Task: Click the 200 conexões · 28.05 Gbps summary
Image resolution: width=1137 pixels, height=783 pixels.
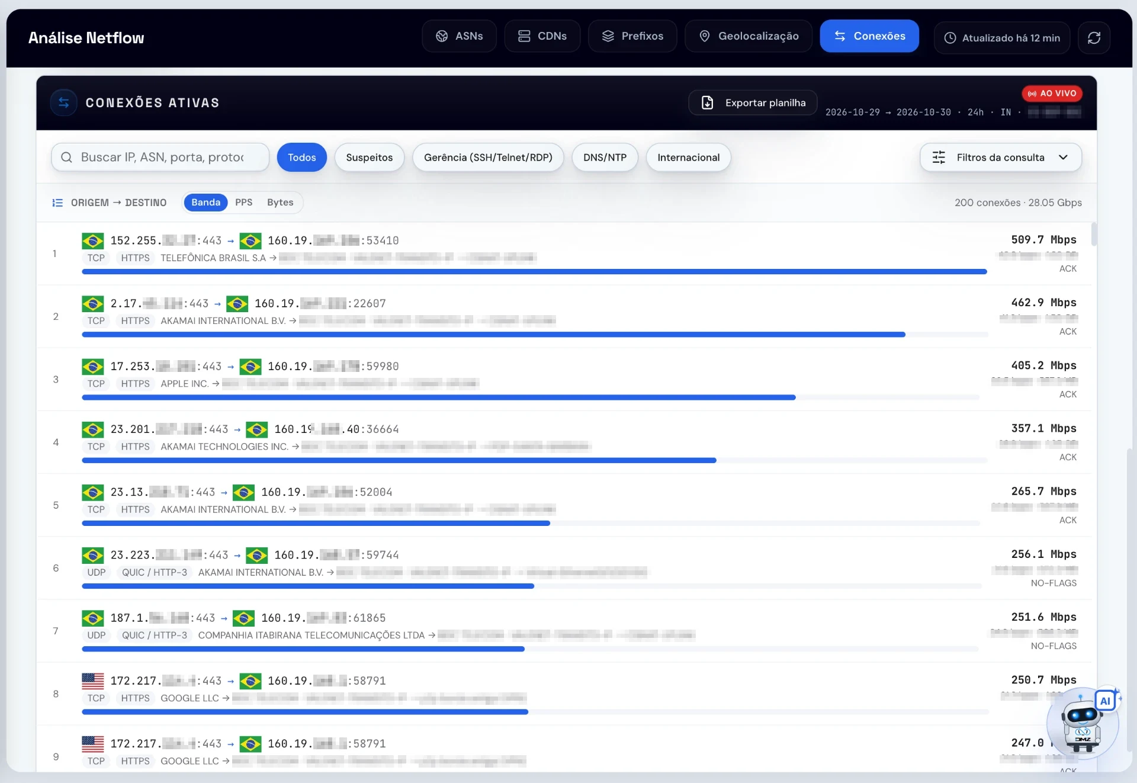Action: tap(1018, 203)
